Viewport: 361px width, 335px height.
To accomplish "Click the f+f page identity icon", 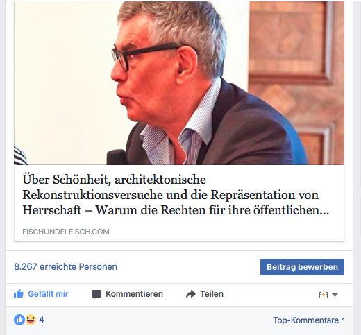I will [324, 295].
